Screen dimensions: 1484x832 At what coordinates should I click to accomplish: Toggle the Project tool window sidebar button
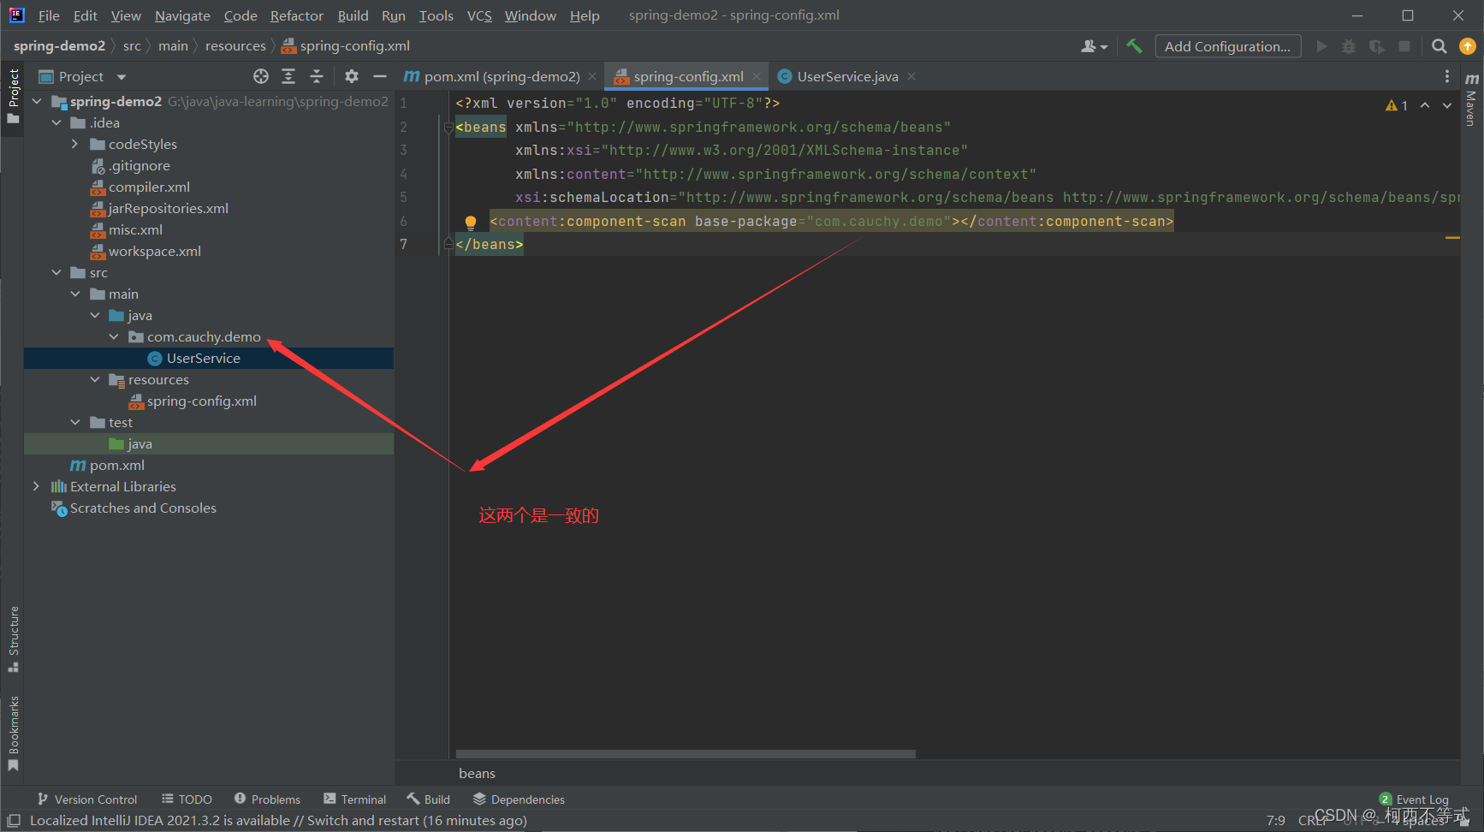coord(13,96)
